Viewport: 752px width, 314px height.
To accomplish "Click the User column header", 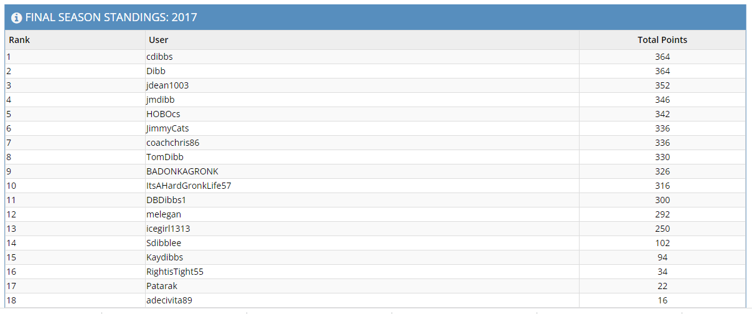I will tap(158, 40).
